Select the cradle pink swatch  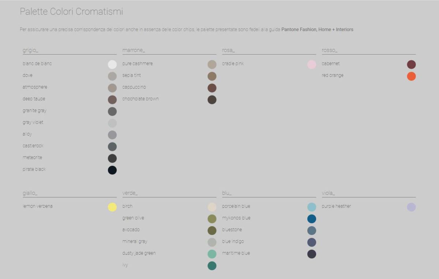click(312, 65)
